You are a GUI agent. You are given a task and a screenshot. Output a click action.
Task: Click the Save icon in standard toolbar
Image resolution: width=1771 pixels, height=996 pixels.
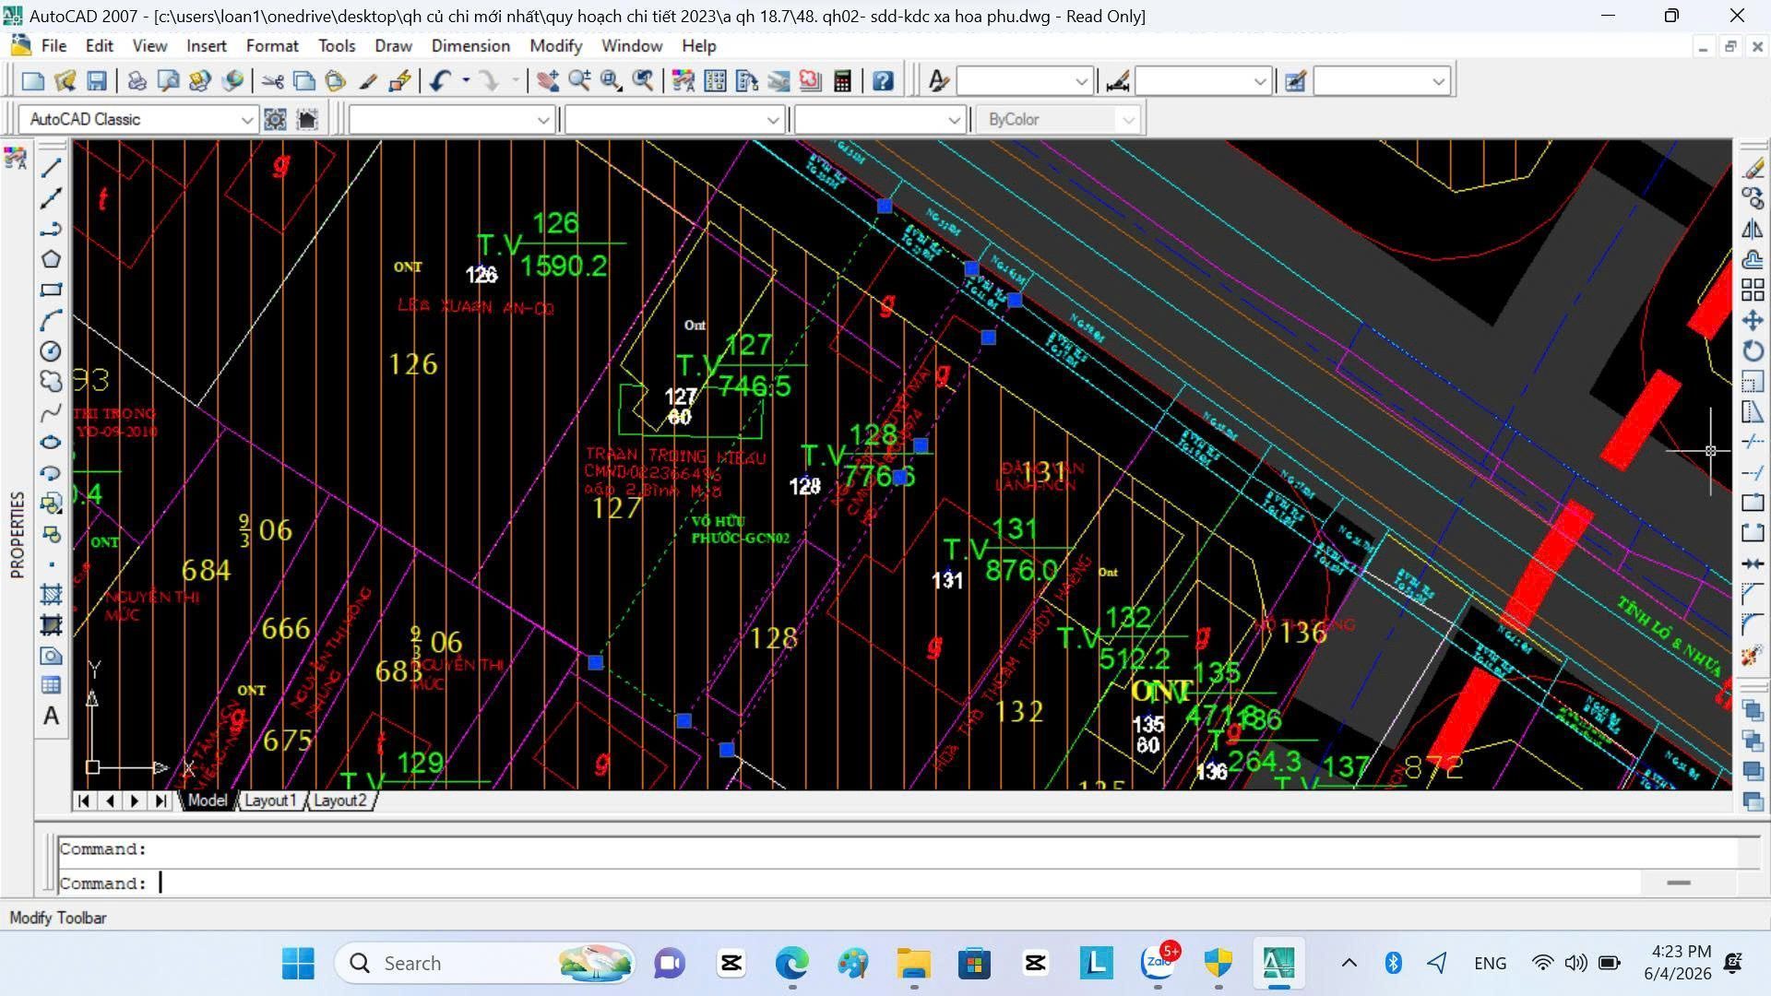coord(96,81)
